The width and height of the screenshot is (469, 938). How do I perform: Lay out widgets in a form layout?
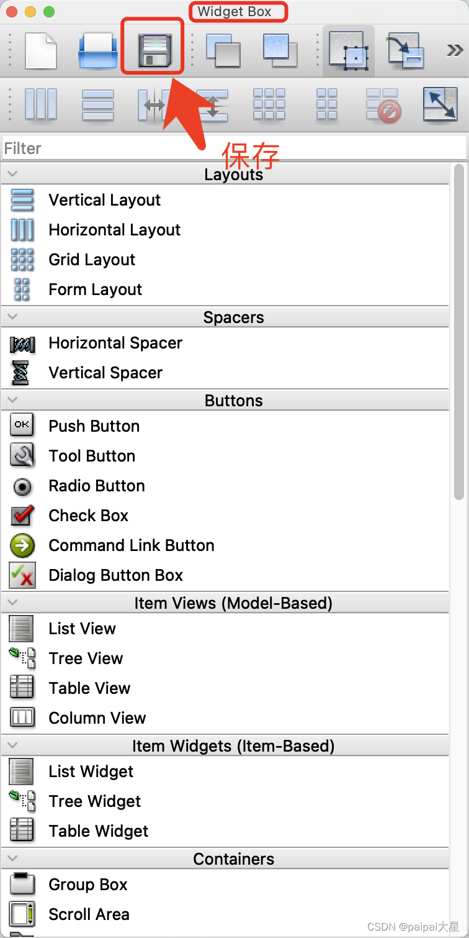[327, 104]
